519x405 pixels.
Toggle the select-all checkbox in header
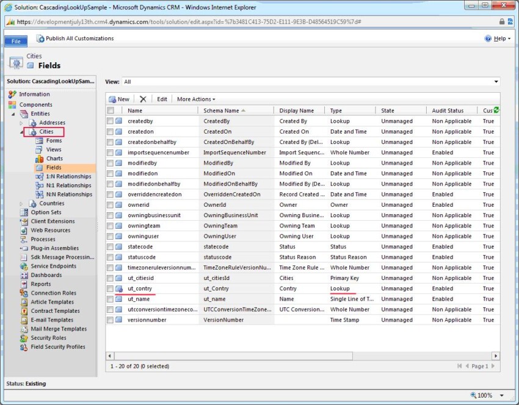click(111, 110)
